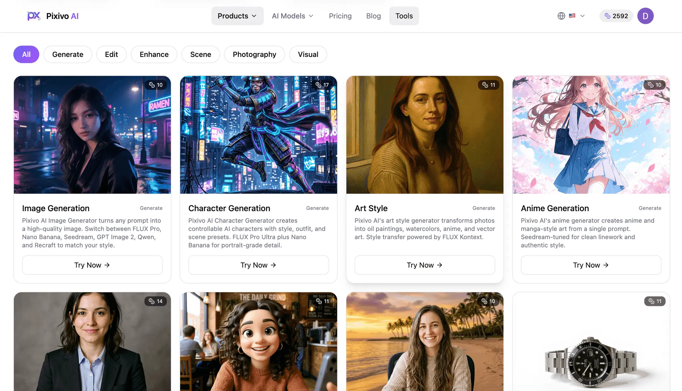Screen dimensions: 682x391
Task: Filter tools by Scene
Action: point(200,54)
